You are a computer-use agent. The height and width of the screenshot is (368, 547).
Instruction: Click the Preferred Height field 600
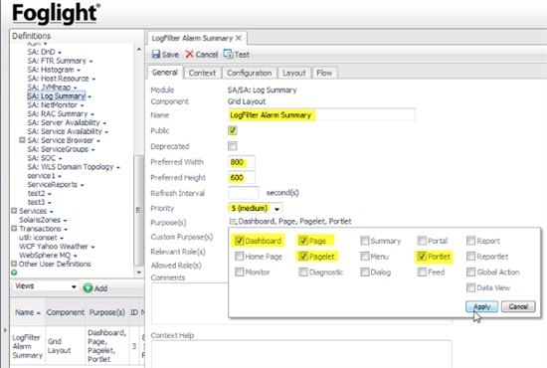click(x=242, y=177)
